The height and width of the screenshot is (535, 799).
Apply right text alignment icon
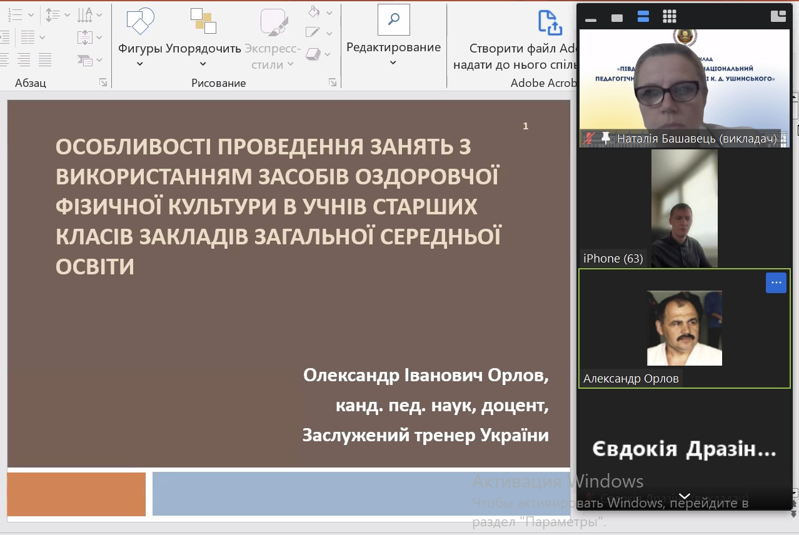point(24,60)
